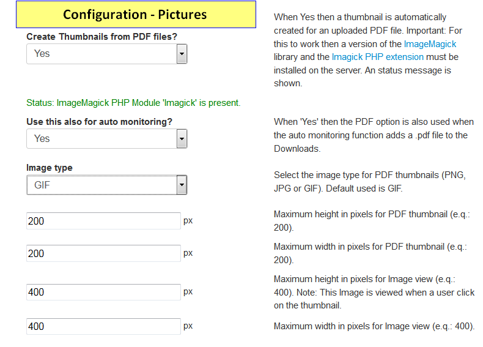Select the Create Thumbnails Yes combo box
This screenshot has height=347, width=483.
[106, 54]
